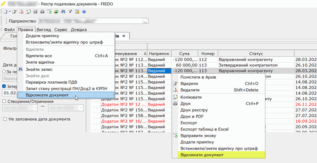Click the funnel filter toolbar icon
The image size is (317, 163).
pyautogui.click(x=70, y=12)
